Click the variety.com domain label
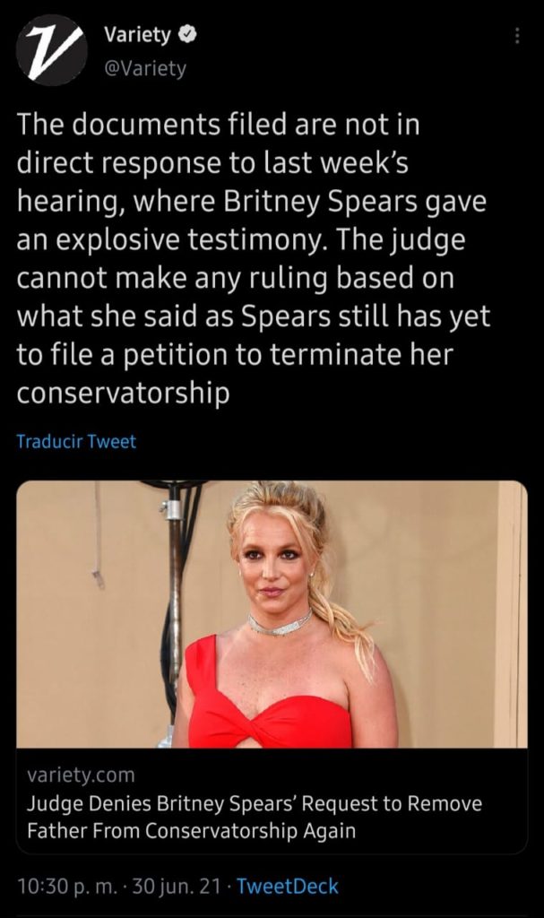The image size is (544, 918). [81, 775]
